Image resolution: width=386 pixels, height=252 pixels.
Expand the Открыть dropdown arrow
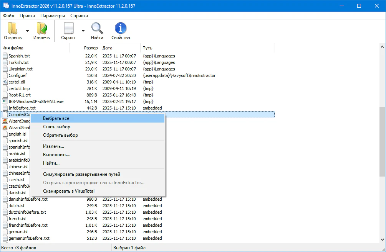pos(27,31)
